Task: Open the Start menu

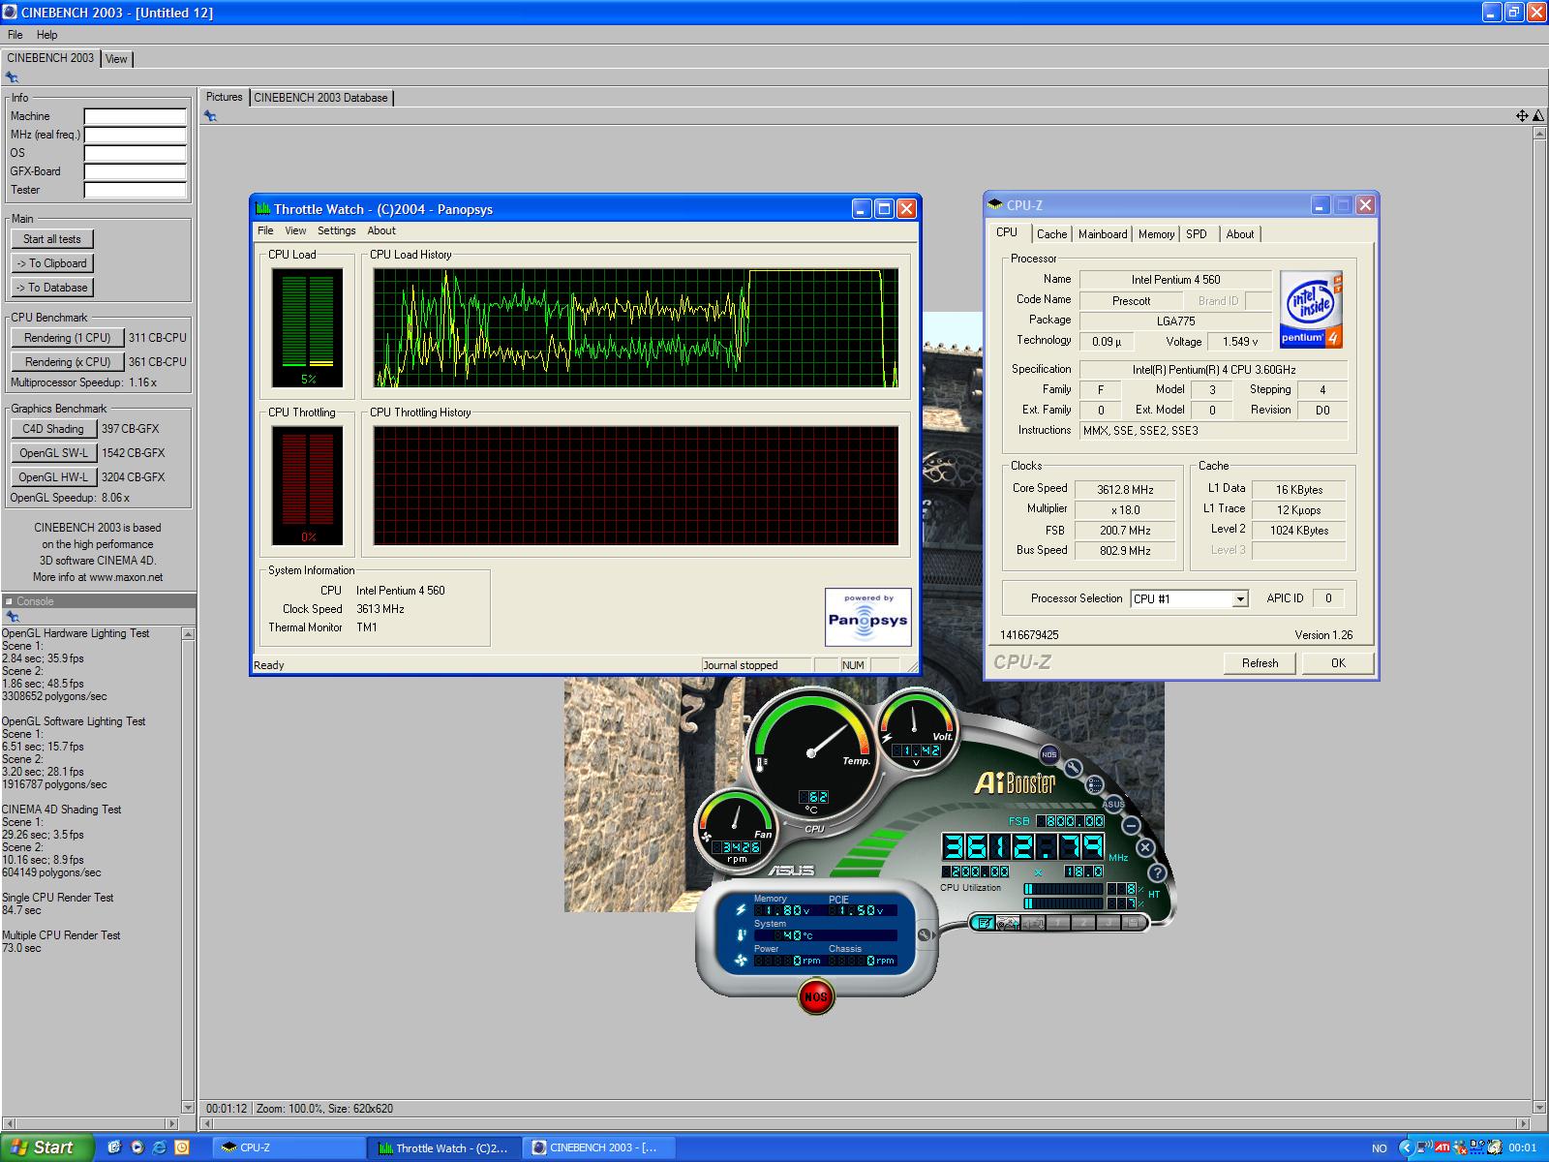Action: pos(46,1147)
